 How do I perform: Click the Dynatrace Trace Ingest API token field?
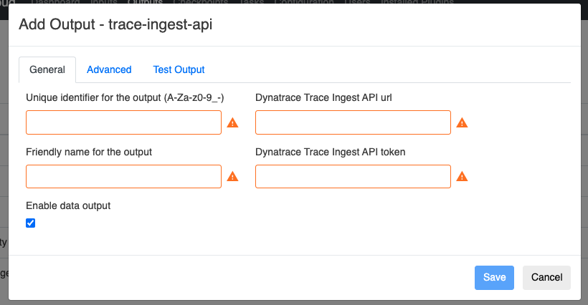353,176
